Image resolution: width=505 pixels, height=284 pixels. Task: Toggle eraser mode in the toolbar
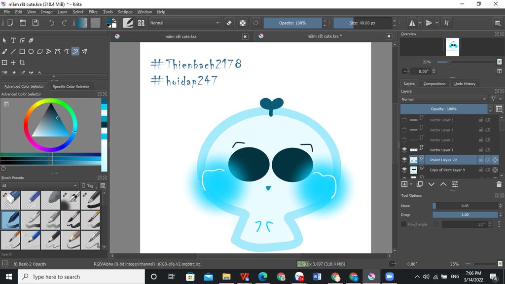pyautogui.click(x=229, y=23)
